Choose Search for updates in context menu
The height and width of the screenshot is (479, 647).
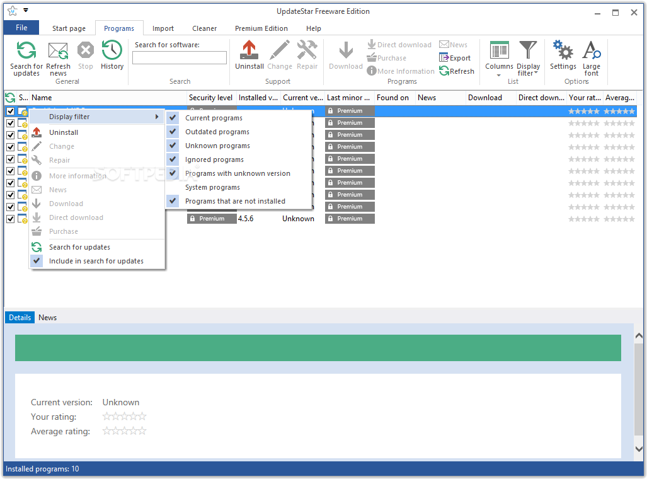[79, 247]
